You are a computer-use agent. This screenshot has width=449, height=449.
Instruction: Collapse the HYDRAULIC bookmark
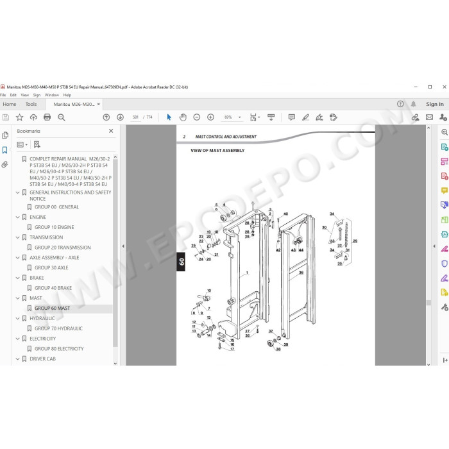click(x=18, y=318)
